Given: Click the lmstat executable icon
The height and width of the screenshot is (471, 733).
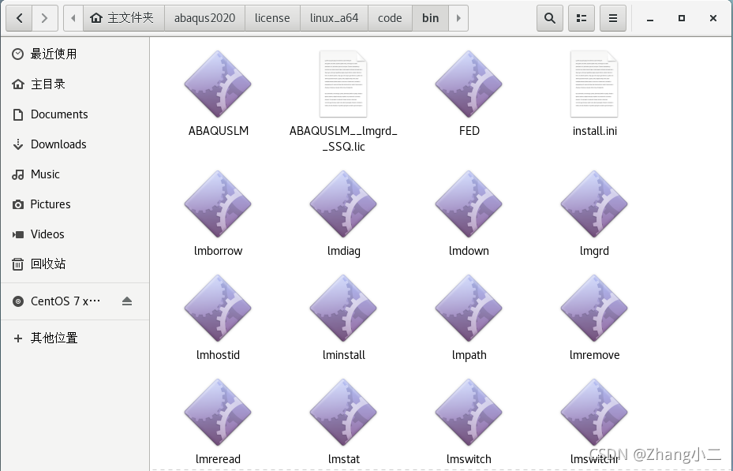Looking at the screenshot, I should pyautogui.click(x=343, y=413).
